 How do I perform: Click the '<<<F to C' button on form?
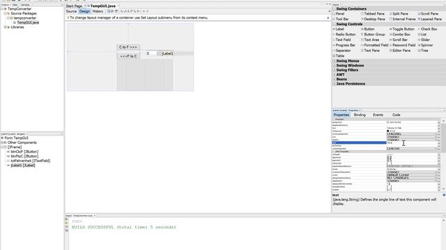(128, 56)
